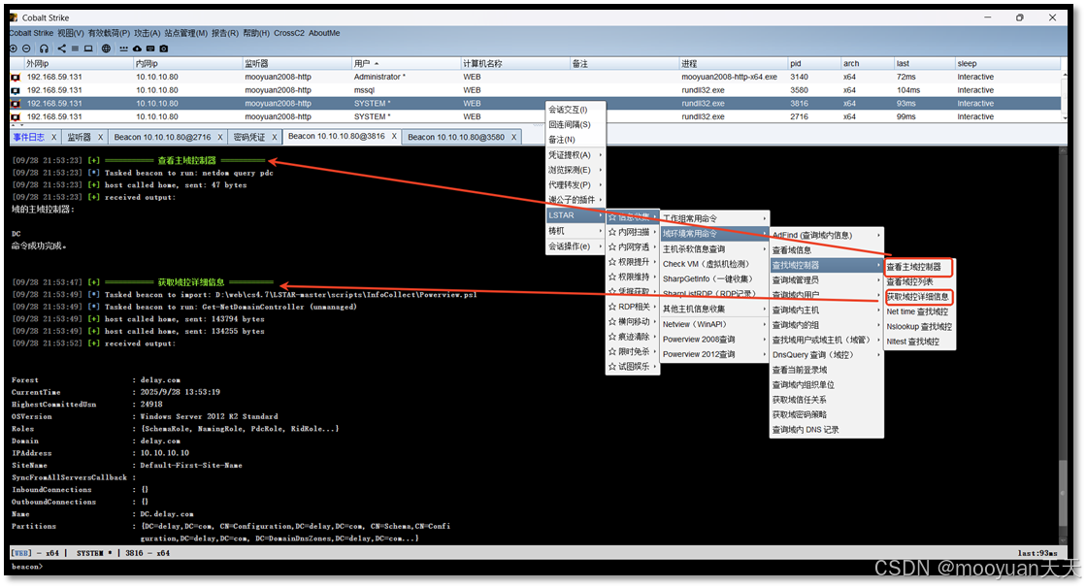The image size is (1086, 588).
Task: Select 获取域密码策略 menu entry
Action: click(x=827, y=414)
